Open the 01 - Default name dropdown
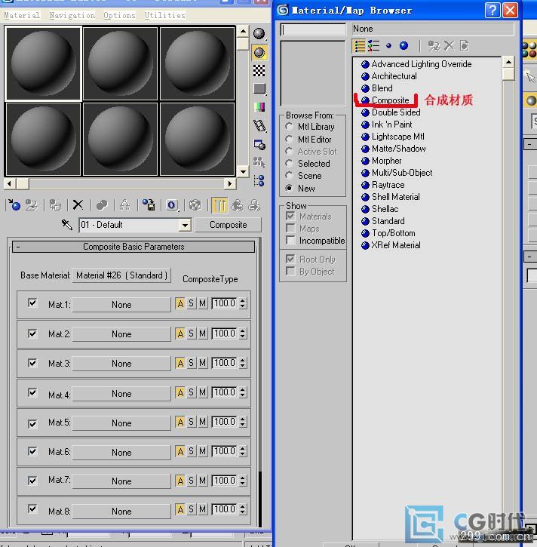This screenshot has height=547, width=537. (185, 225)
